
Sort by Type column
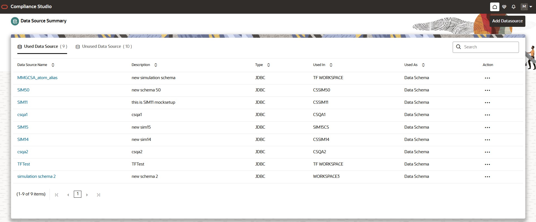coord(268,65)
